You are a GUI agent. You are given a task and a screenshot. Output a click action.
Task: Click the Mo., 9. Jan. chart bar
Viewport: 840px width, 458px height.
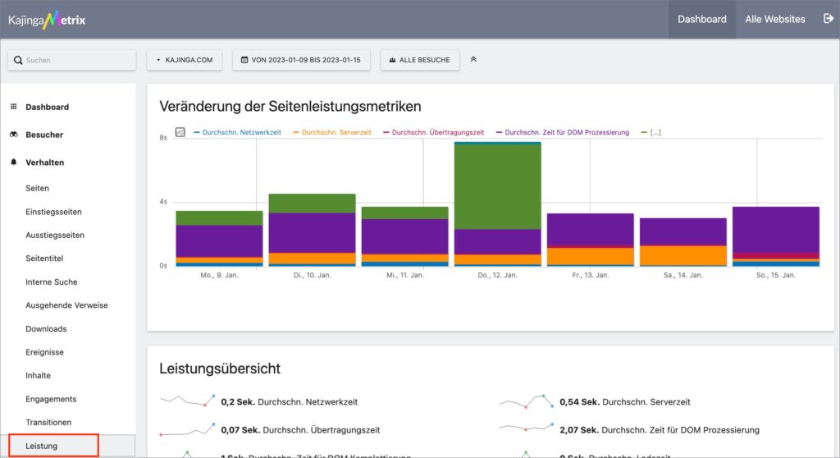219,238
